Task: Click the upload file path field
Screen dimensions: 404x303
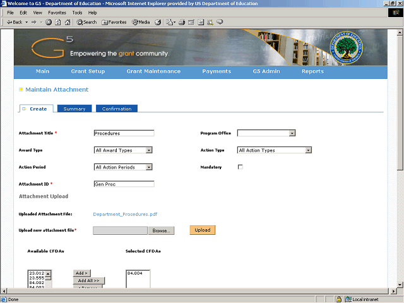Action: point(120,230)
